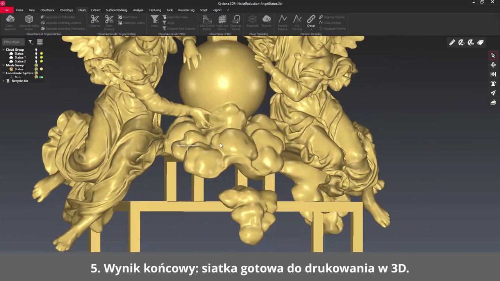Click Close Polyline
This screenshot has width=500, height=281.
(x=330, y=23)
